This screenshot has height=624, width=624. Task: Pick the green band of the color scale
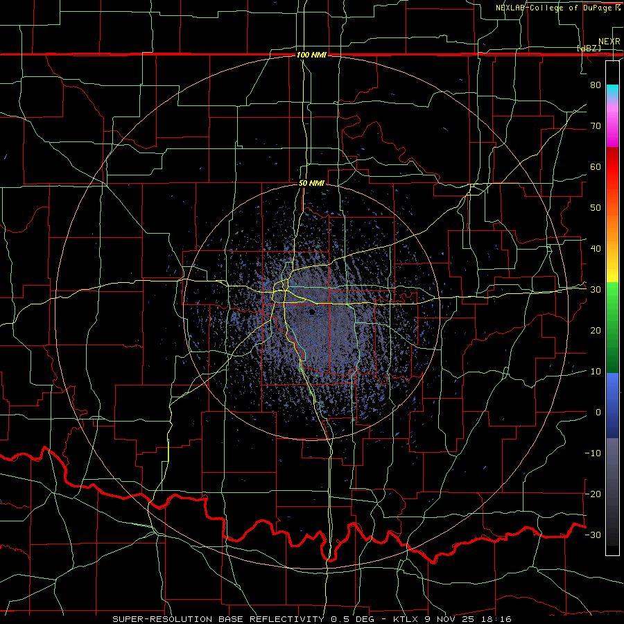[x=612, y=327]
